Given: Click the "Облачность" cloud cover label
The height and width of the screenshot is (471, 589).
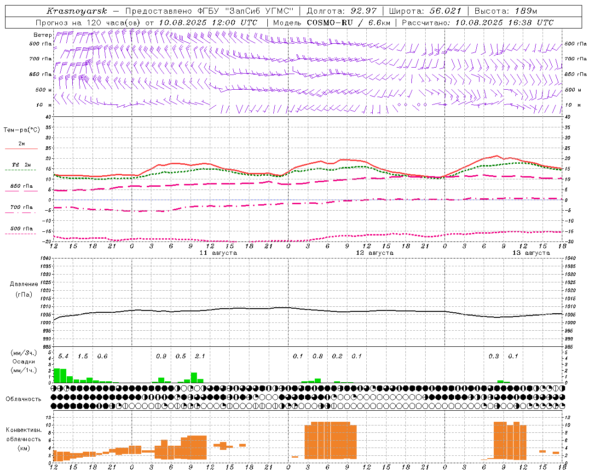Looking at the screenshot, I should point(23,399).
